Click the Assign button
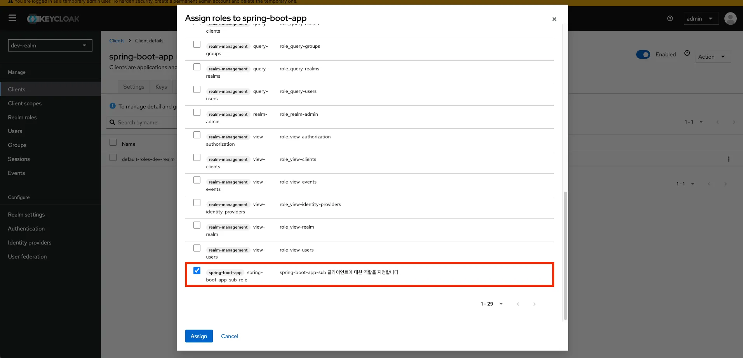This screenshot has height=358, width=743. pos(199,336)
